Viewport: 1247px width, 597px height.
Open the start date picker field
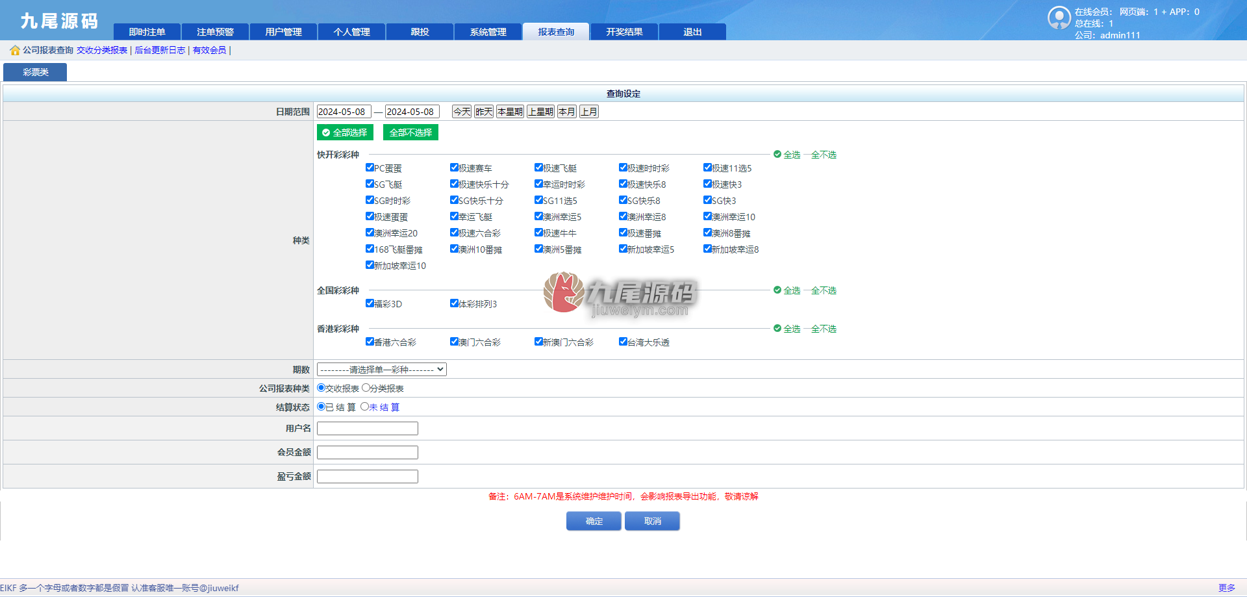pyautogui.click(x=344, y=112)
